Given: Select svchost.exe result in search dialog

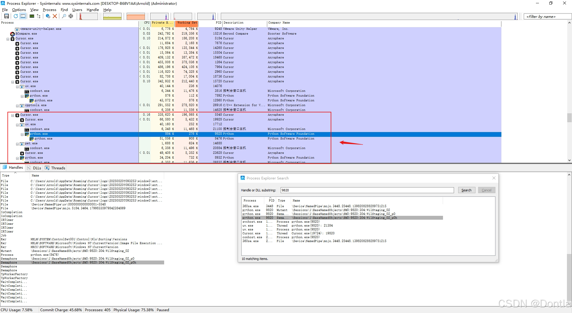Looking at the screenshot, I should 342,222.
